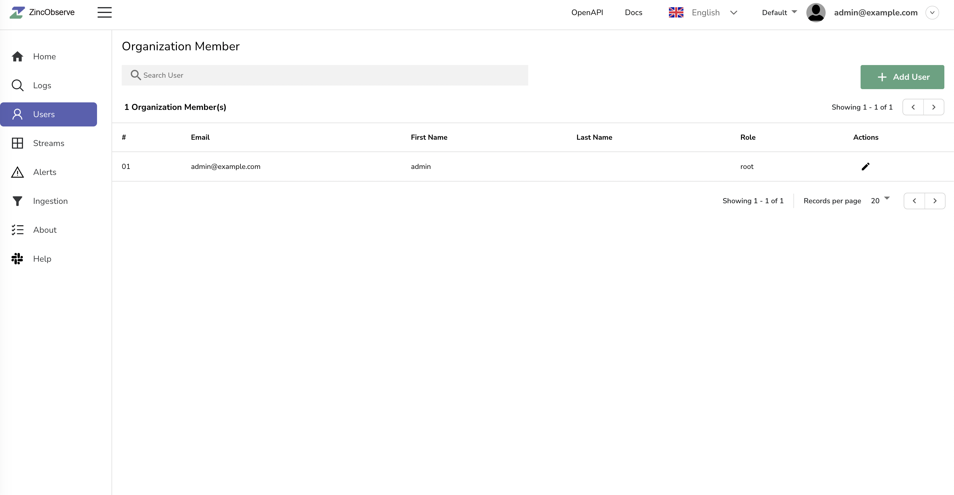Open the Default organization dropdown
The image size is (954, 495).
pyautogui.click(x=779, y=13)
